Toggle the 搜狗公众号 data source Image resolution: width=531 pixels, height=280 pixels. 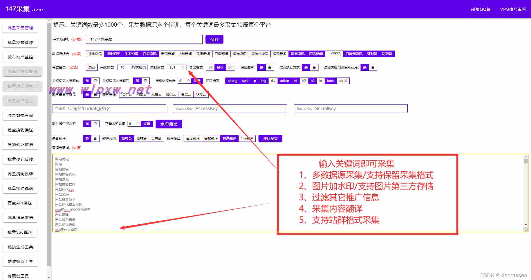[x=260, y=54]
